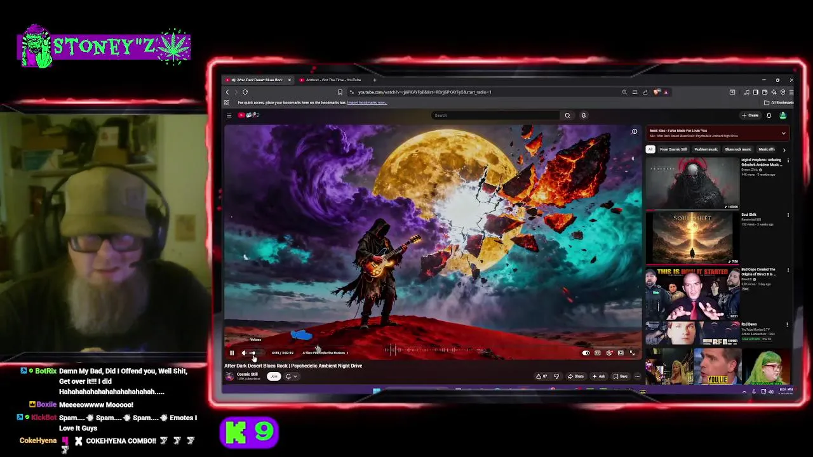Dislike the video

click(556, 376)
